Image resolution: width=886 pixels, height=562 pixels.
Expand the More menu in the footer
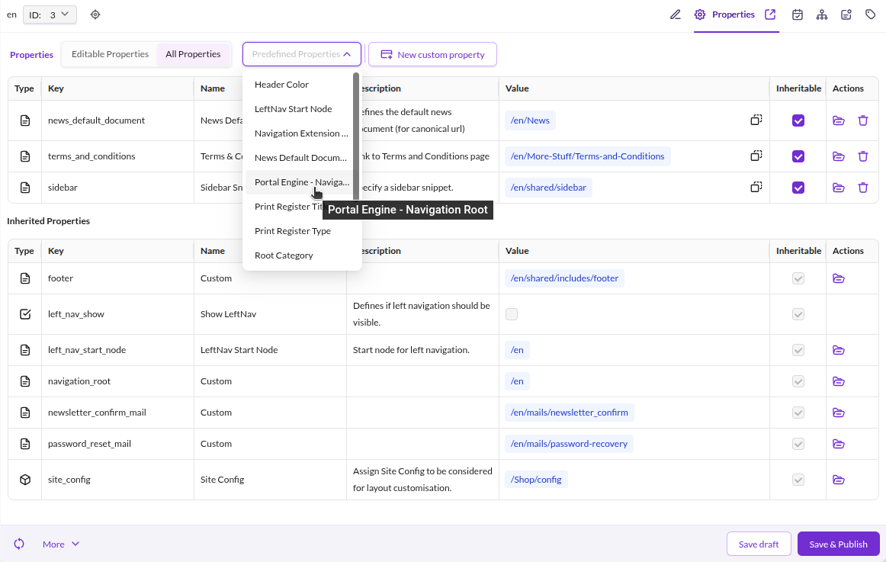(61, 544)
